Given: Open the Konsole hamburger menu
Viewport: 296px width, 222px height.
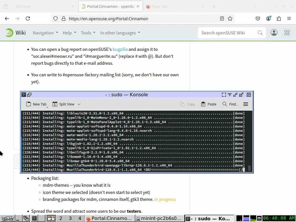Looking at the screenshot, I should 246,104.
